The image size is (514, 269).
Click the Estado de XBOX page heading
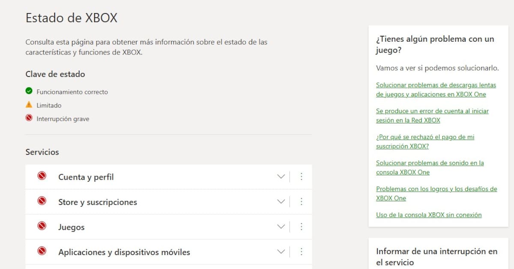(x=72, y=18)
